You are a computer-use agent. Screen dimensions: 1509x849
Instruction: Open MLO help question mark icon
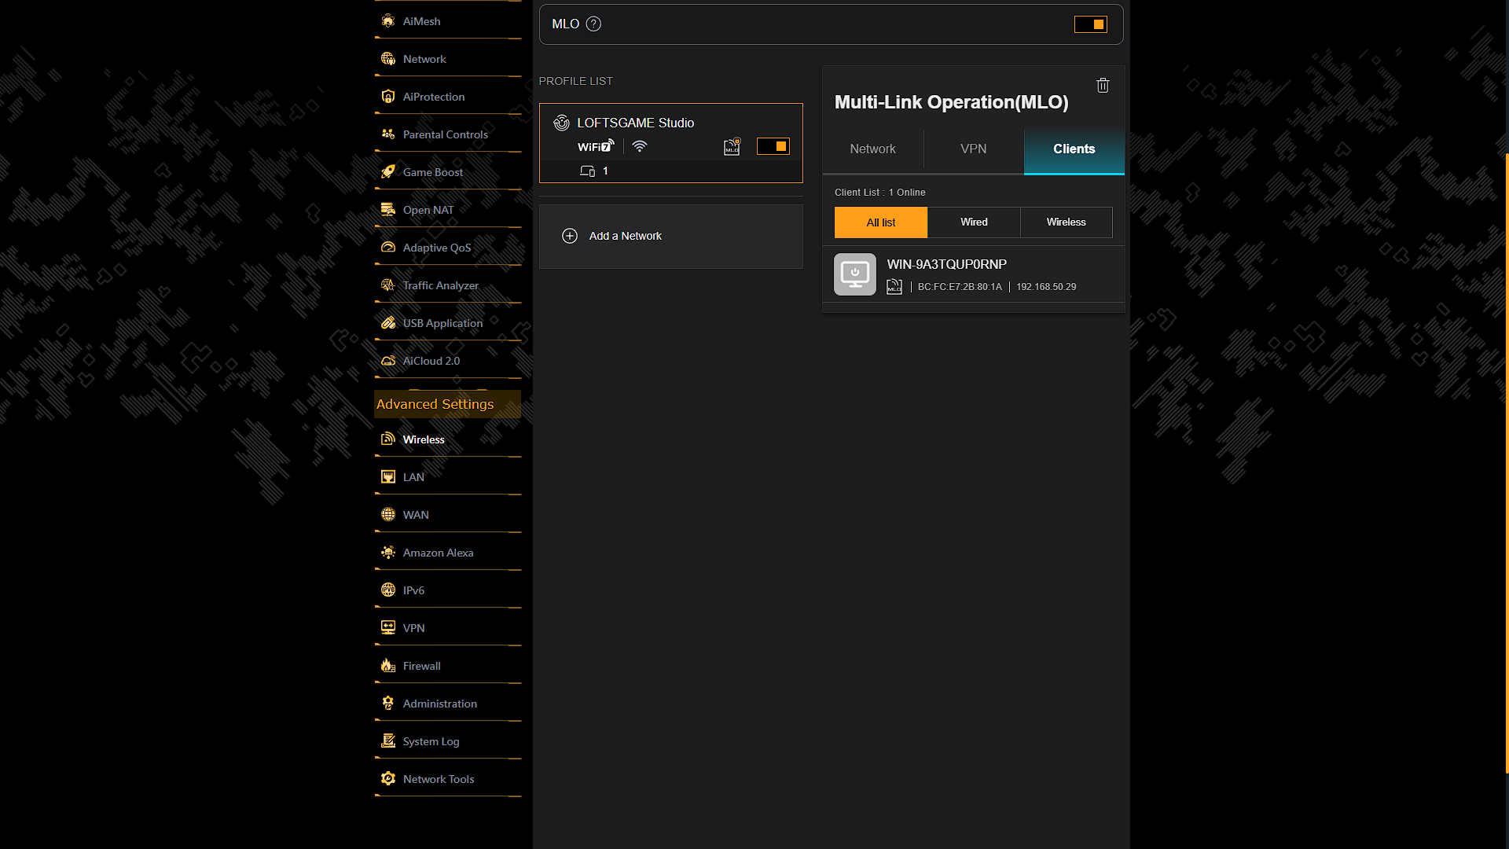point(594,24)
